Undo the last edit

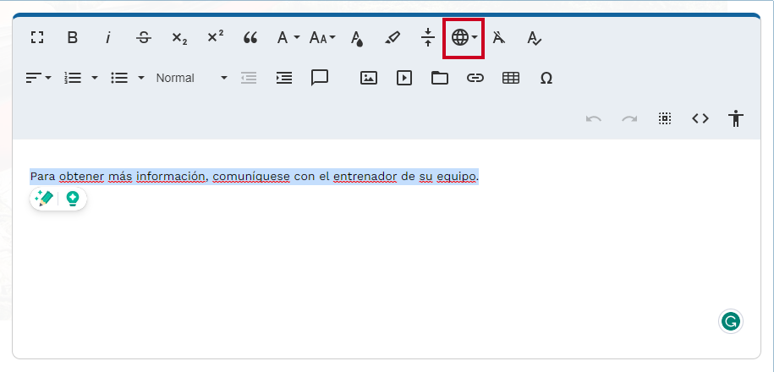[594, 118]
